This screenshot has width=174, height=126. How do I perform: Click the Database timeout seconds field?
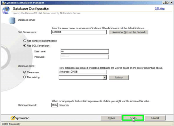[x=55, y=105]
